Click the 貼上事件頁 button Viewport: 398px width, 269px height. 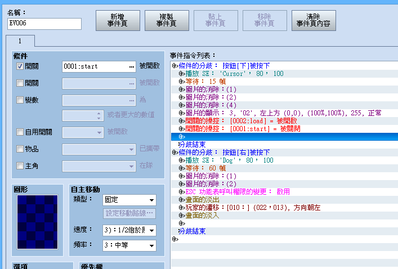click(x=216, y=21)
